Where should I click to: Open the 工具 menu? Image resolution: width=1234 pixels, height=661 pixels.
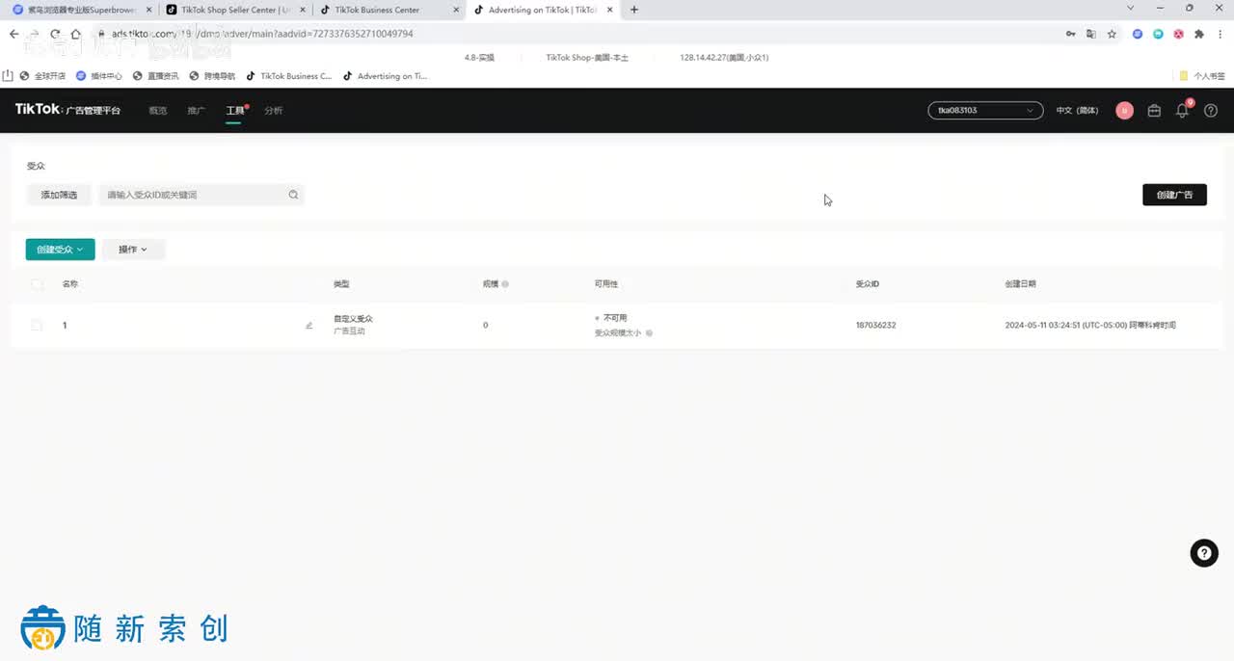(234, 111)
